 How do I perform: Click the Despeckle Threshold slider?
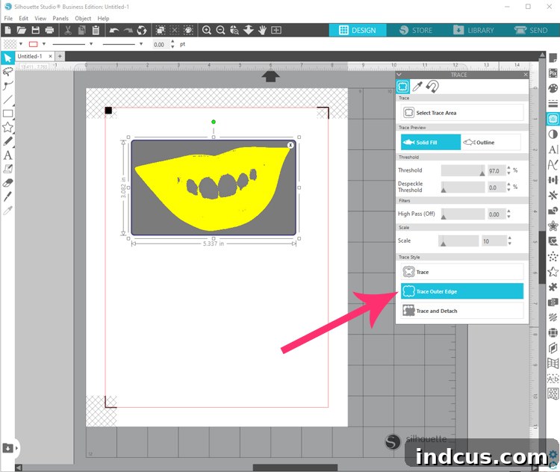coord(463,187)
